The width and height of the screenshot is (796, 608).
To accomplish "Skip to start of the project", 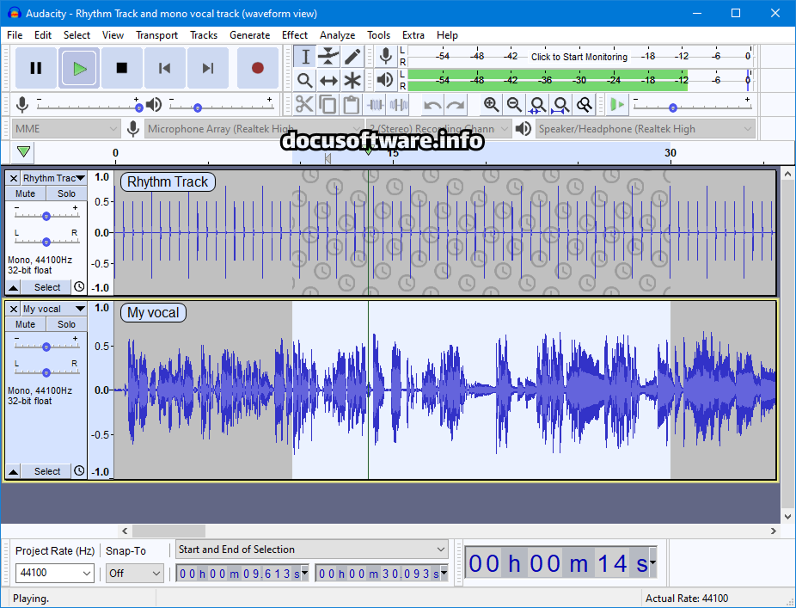I will click(164, 68).
